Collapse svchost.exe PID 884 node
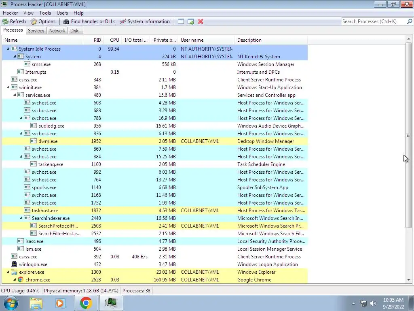Screen dimensions: 414x311 point(21,157)
